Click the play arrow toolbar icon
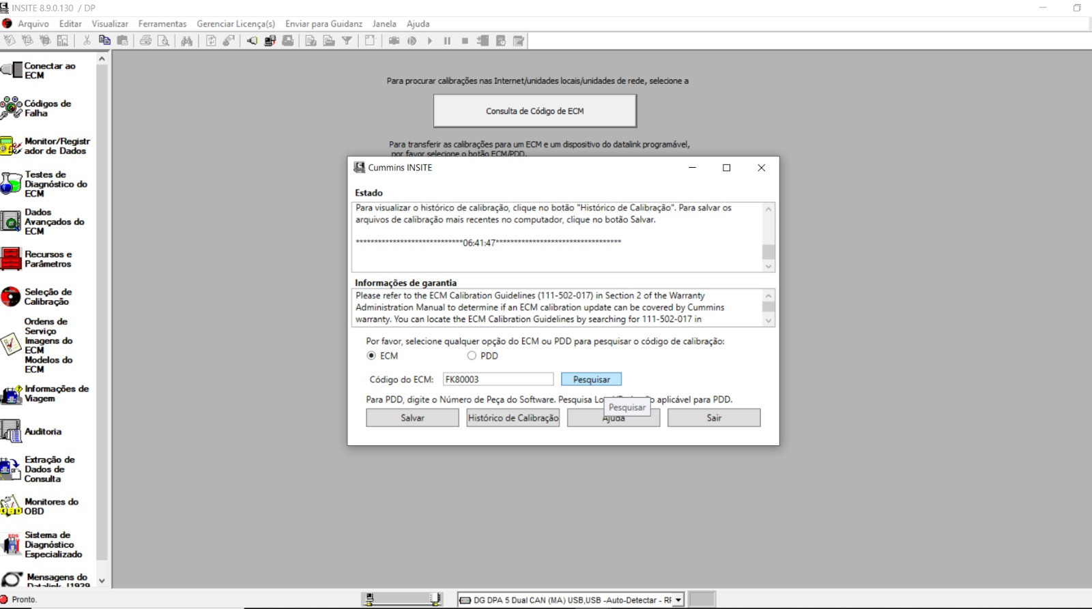 [429, 41]
